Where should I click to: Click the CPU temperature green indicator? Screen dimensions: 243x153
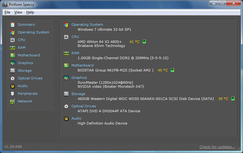(144, 42)
